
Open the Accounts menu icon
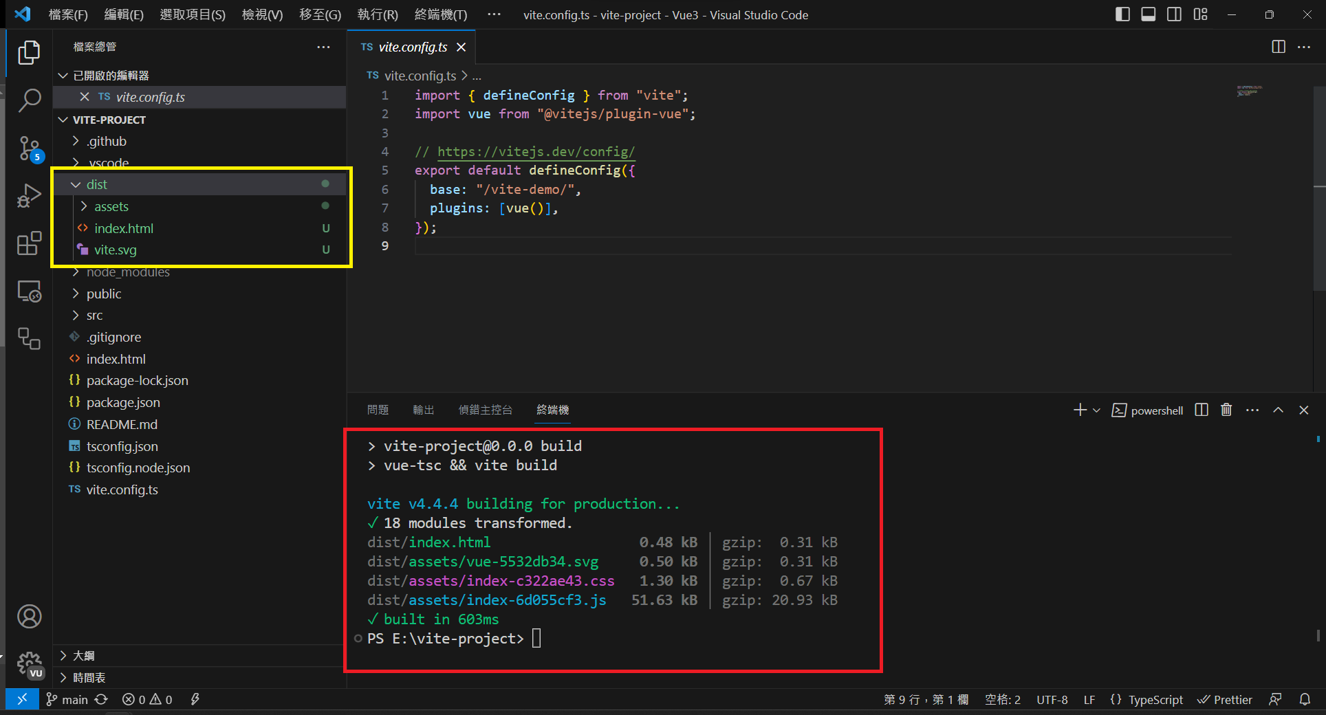pos(29,617)
